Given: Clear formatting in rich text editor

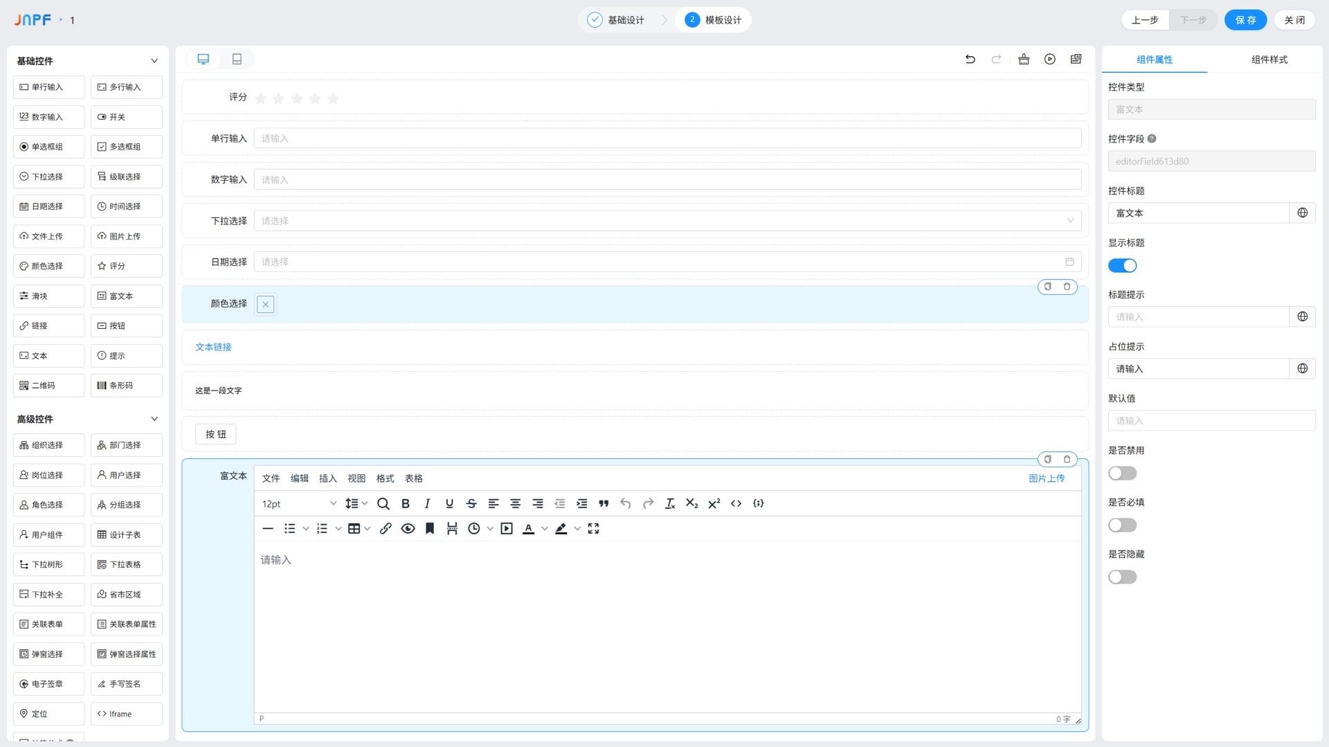Looking at the screenshot, I should coord(670,503).
